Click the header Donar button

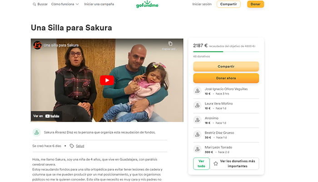[255, 4]
